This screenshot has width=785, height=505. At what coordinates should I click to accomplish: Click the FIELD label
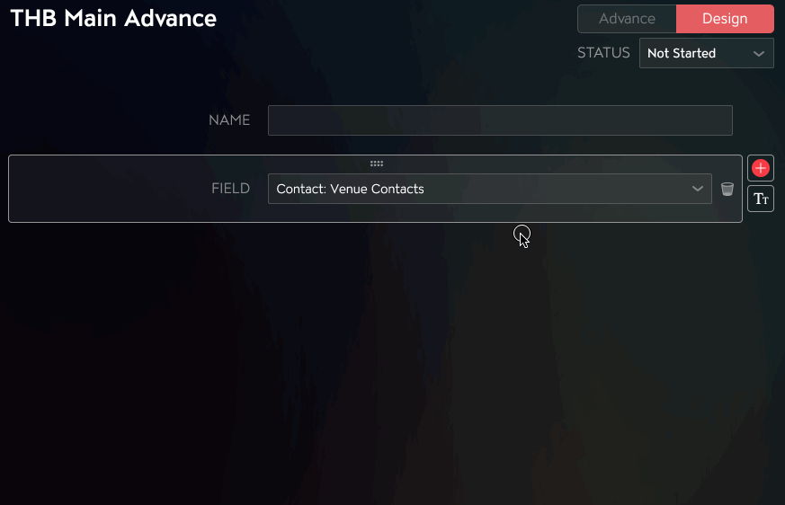[230, 189]
